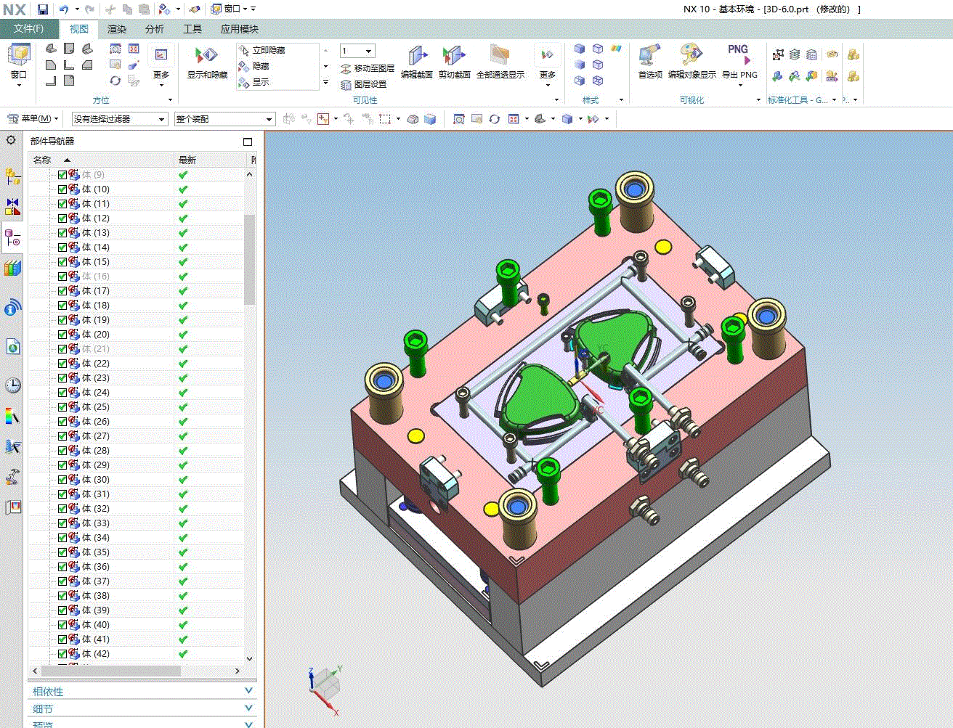
Task: Open the selection filter dropdown (没有选择过滤器)
Action: point(120,119)
